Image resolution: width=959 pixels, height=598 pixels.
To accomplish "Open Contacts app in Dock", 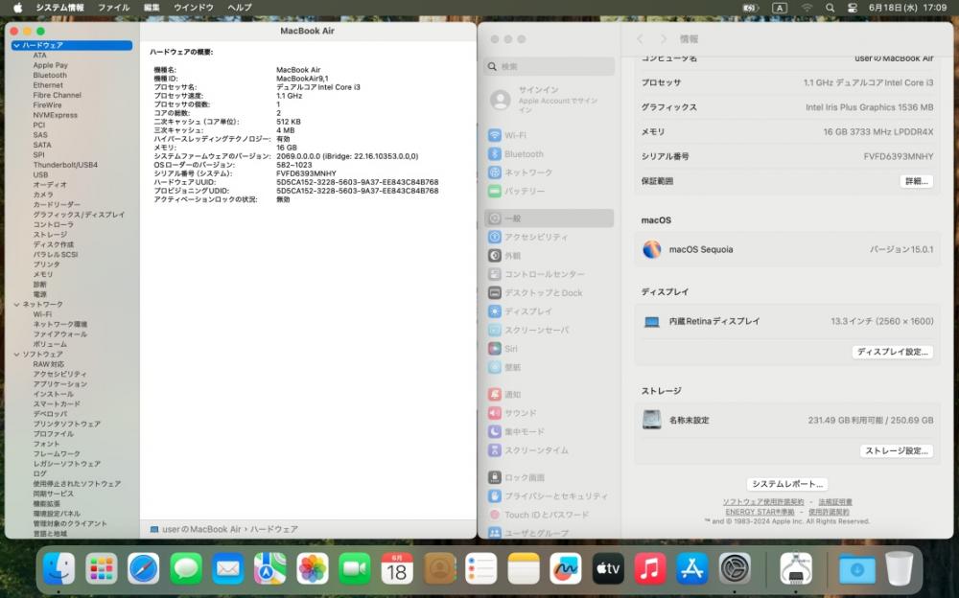I will click(x=439, y=568).
